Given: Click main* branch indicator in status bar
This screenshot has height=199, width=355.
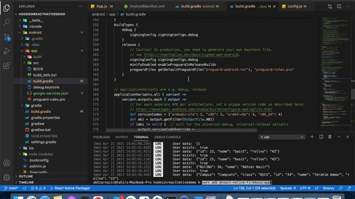Looking at the screenshot, I should [x=11, y=188].
